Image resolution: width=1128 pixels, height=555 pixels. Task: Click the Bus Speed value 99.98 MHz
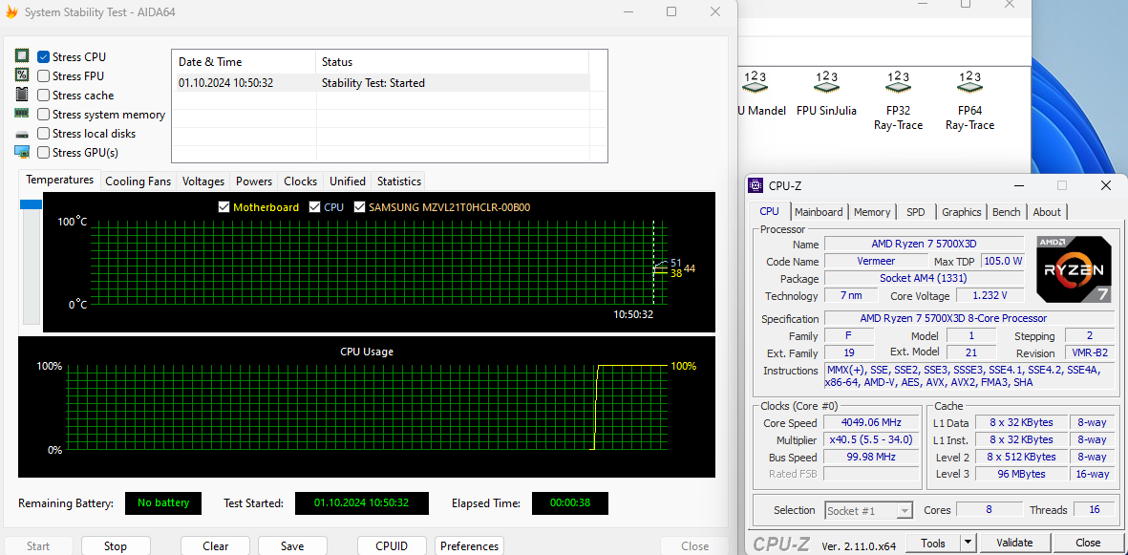(x=871, y=458)
